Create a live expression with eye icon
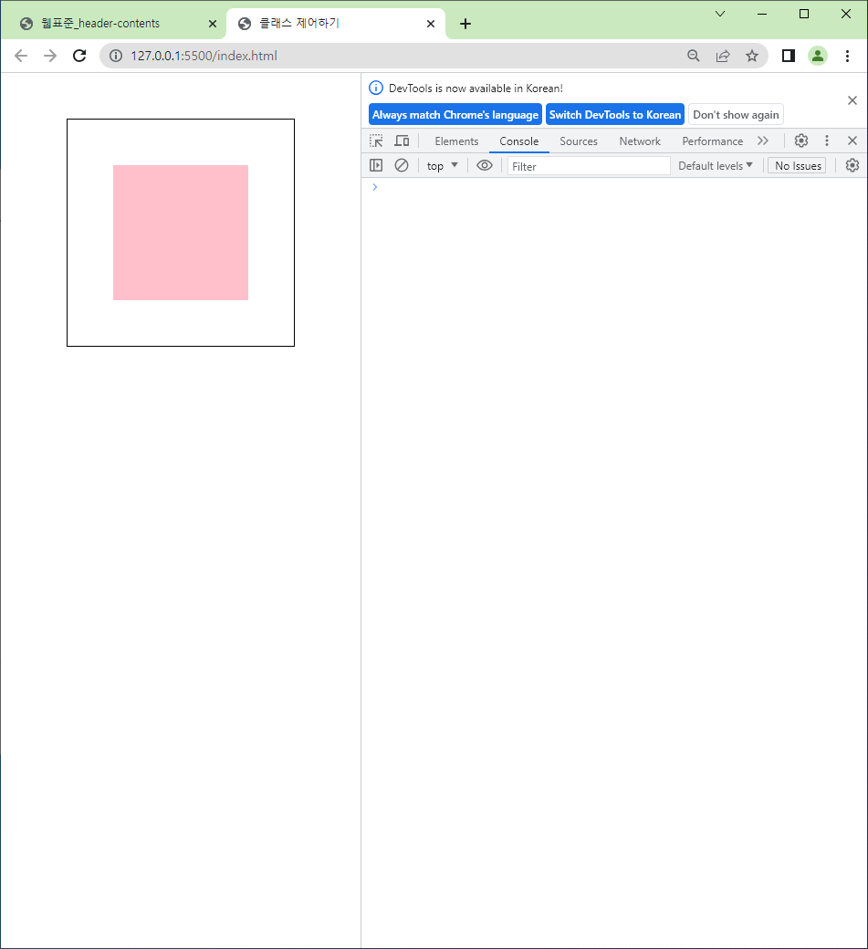 pyautogui.click(x=485, y=165)
